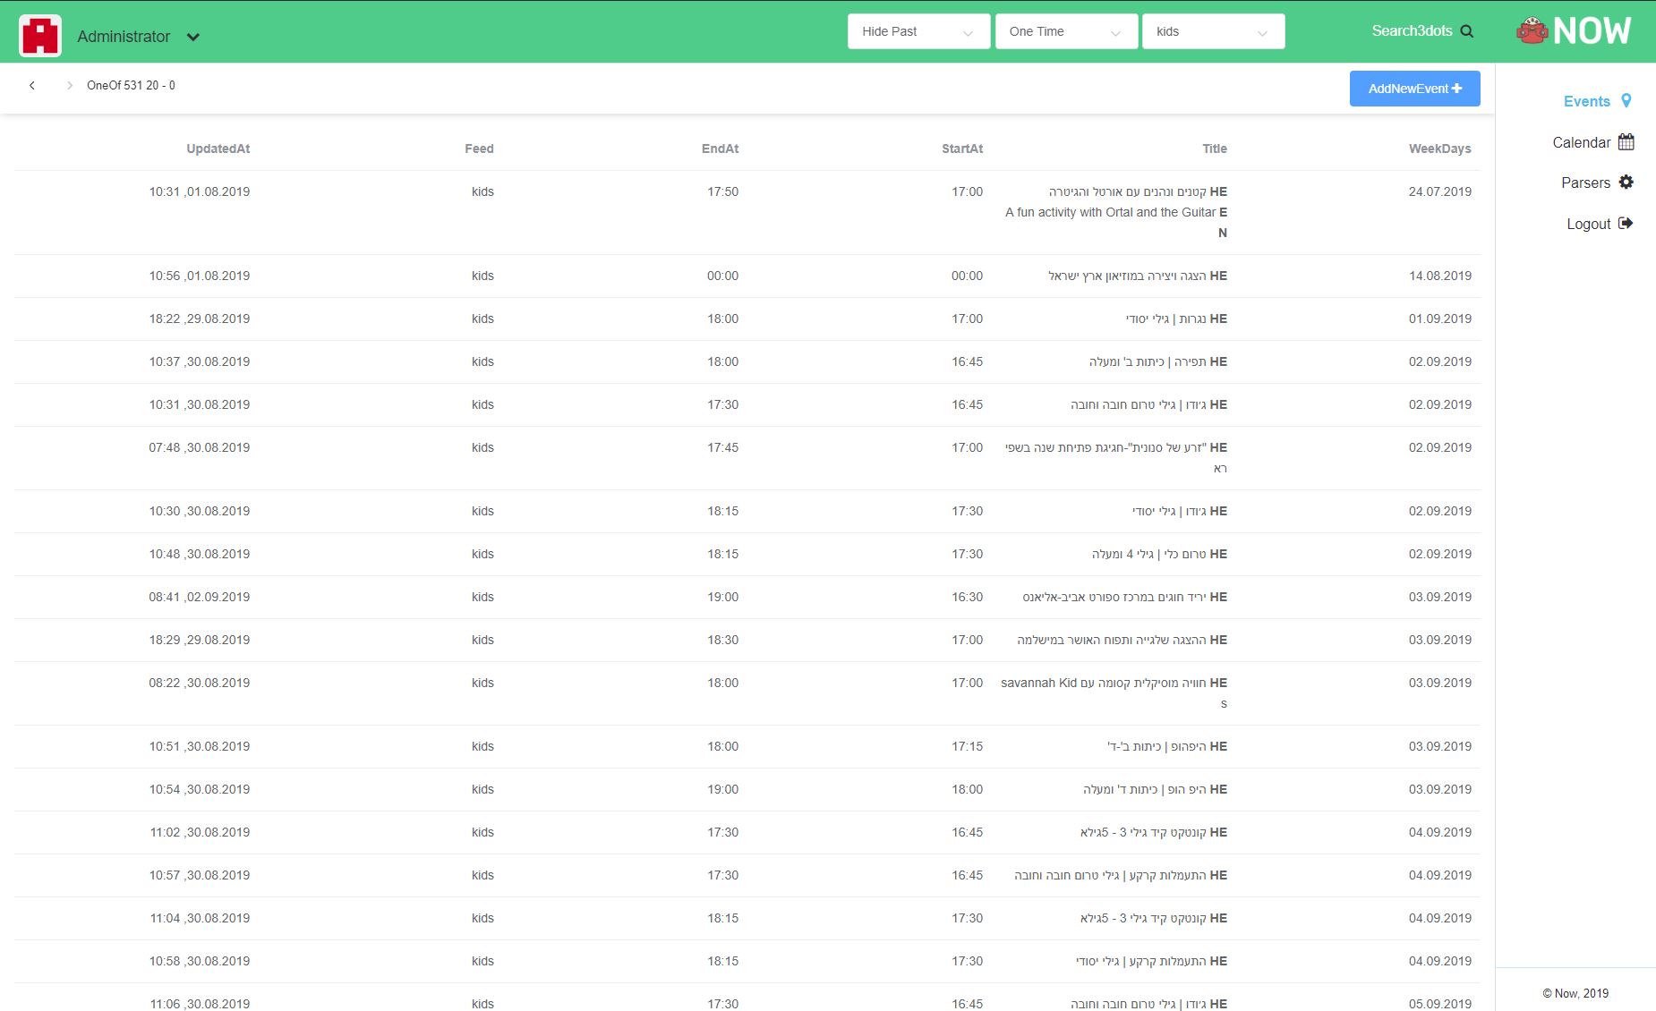Go to next page arrow
This screenshot has height=1011, width=1656.
click(x=69, y=85)
